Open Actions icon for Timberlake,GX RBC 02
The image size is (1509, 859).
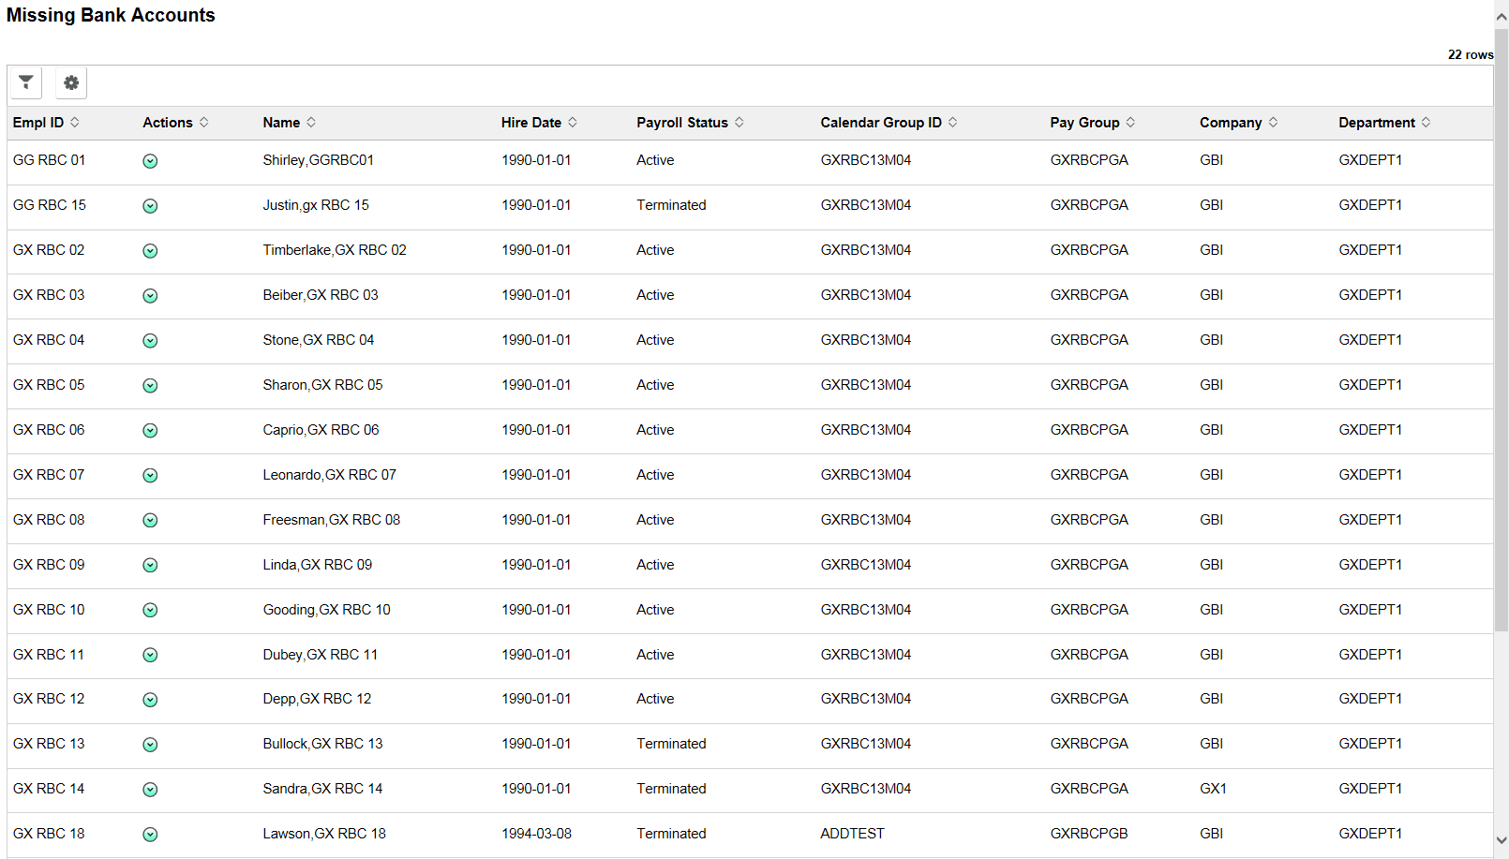[x=150, y=250]
